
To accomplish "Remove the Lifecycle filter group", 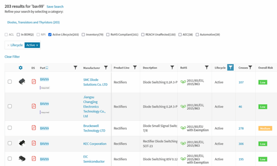I will pyautogui.click(x=8, y=45).
